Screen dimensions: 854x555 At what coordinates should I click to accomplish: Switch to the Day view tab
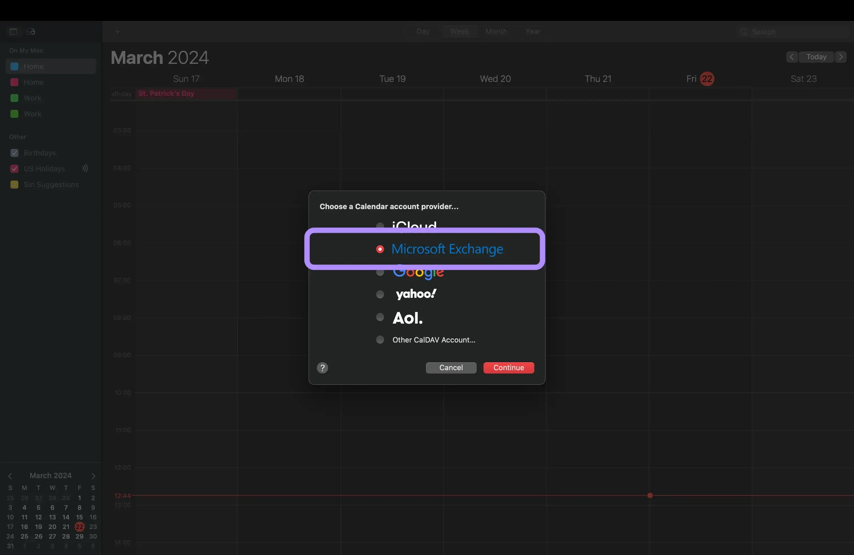click(423, 32)
